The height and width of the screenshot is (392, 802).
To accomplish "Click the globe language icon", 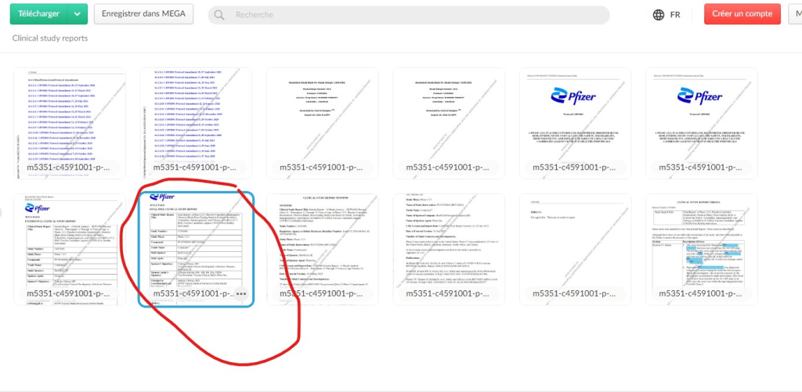I will pos(659,14).
